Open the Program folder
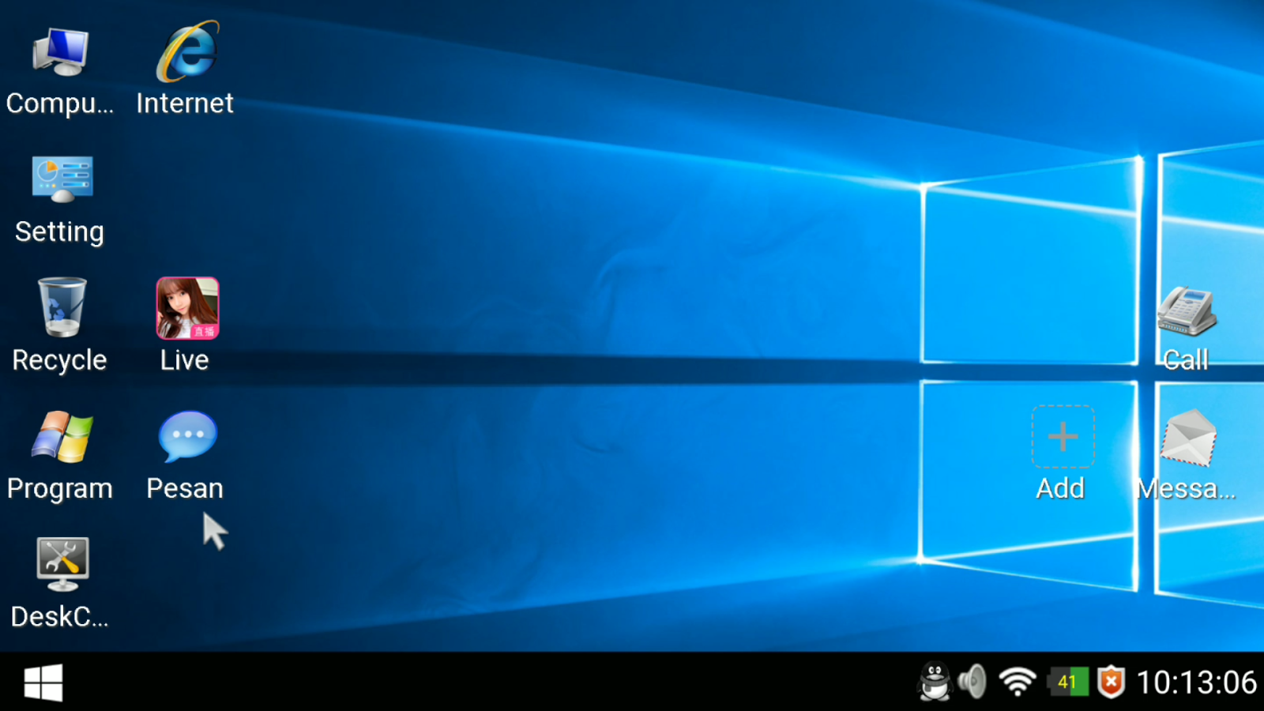This screenshot has height=711, width=1264. 59,437
